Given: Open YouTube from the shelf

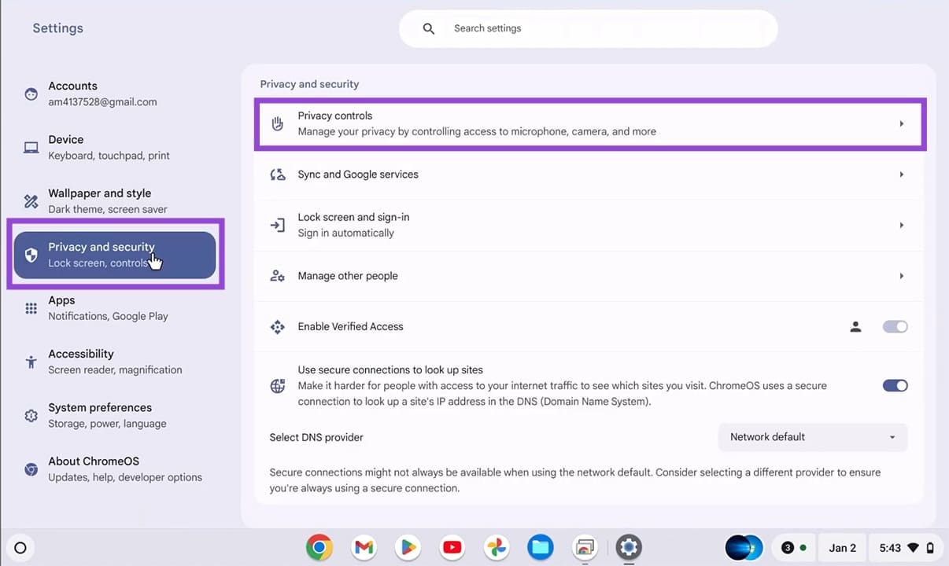Looking at the screenshot, I should [452, 547].
